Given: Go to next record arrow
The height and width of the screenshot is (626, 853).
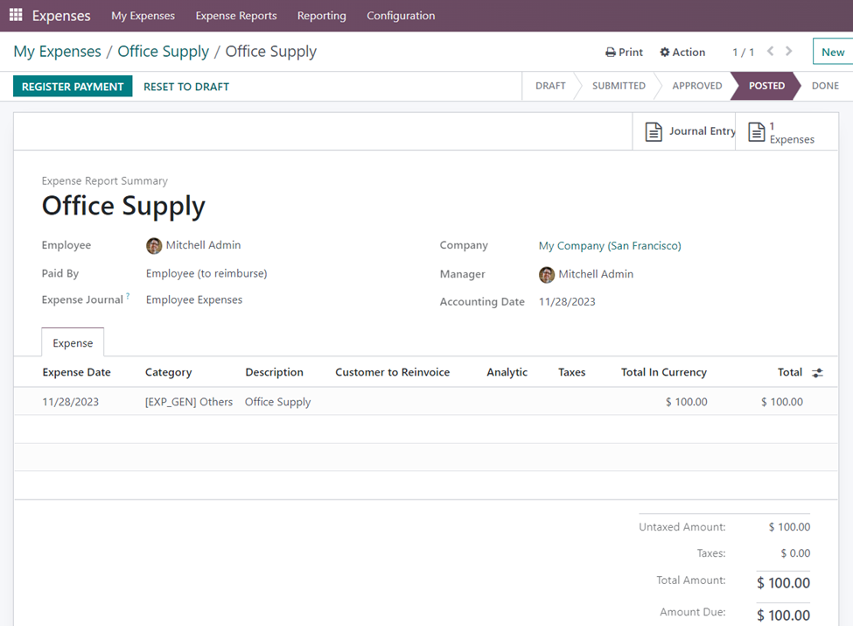Looking at the screenshot, I should (789, 52).
